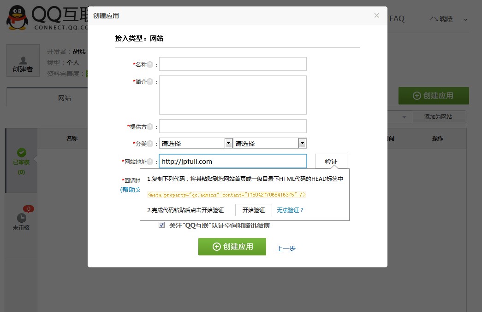Click the 名称 column header

72,139
